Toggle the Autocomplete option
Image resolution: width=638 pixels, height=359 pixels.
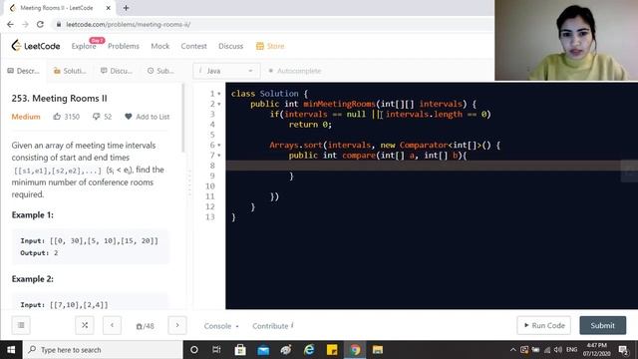coord(295,71)
